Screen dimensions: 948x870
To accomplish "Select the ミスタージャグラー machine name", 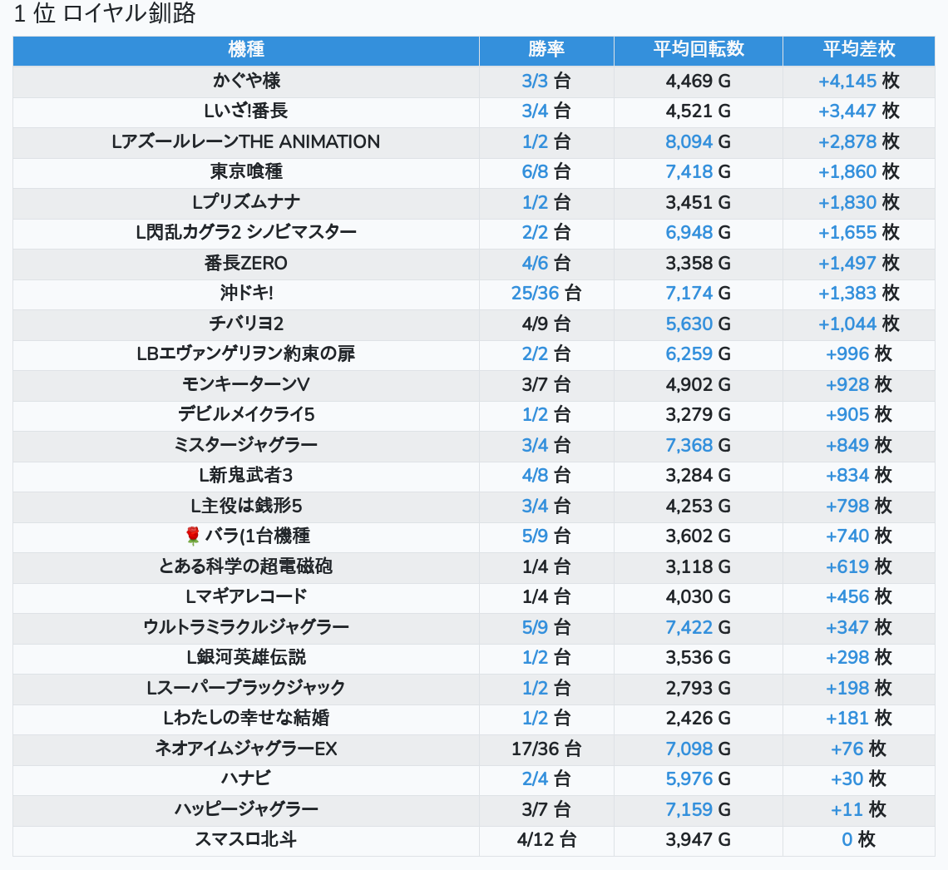I will point(246,445).
